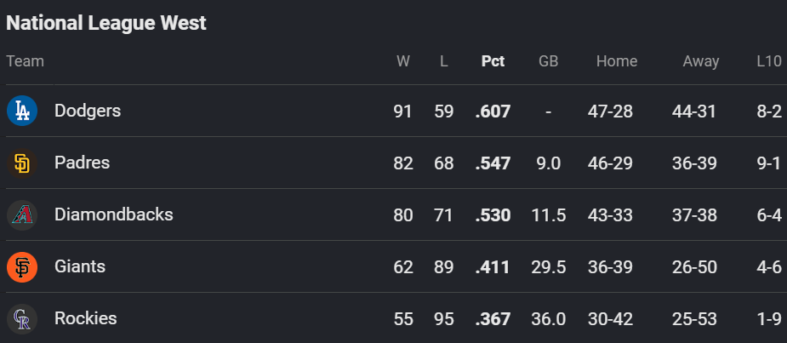This screenshot has height=343, width=787.
Task: Go to the Diamondbacks team name
Action: point(113,214)
